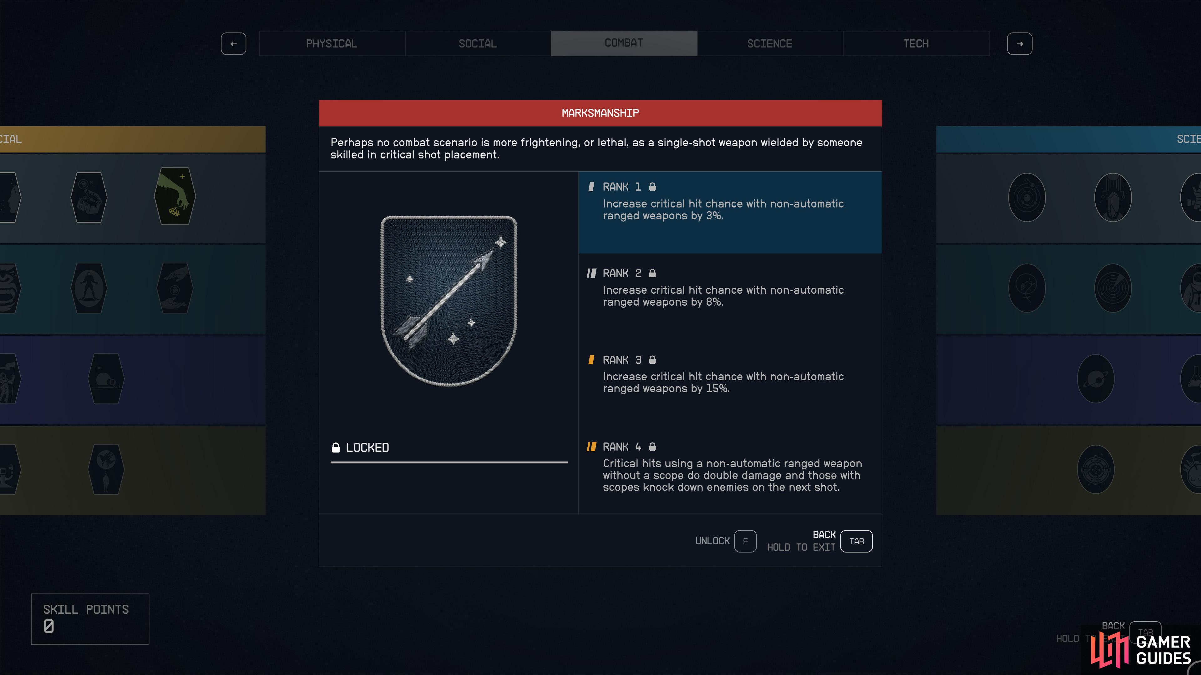The image size is (1201, 675).
Task: Select the two hands exchange skill badge
Action: tap(175, 288)
